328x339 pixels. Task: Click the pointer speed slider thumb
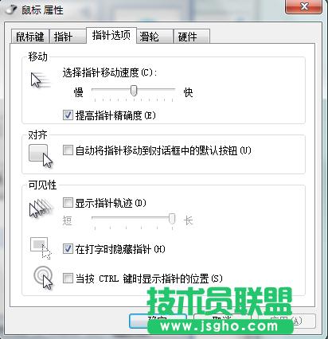click(x=134, y=91)
